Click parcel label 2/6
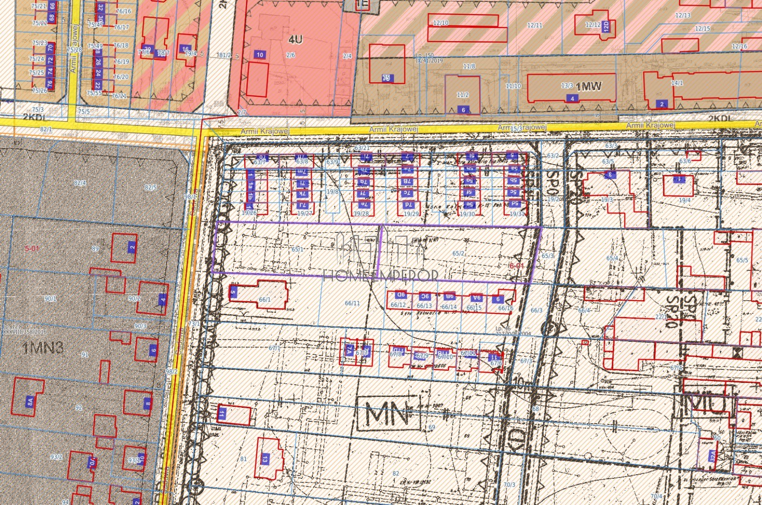Image resolution: width=762 pixels, height=505 pixels. click(x=290, y=55)
